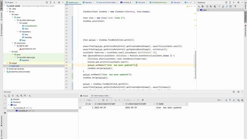Select the 'item has been updated' cell
The width and height of the screenshot is (247, 139).
point(171,108)
